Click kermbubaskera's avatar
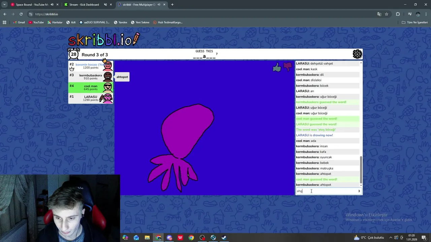This screenshot has width=431, height=242. click(x=108, y=77)
